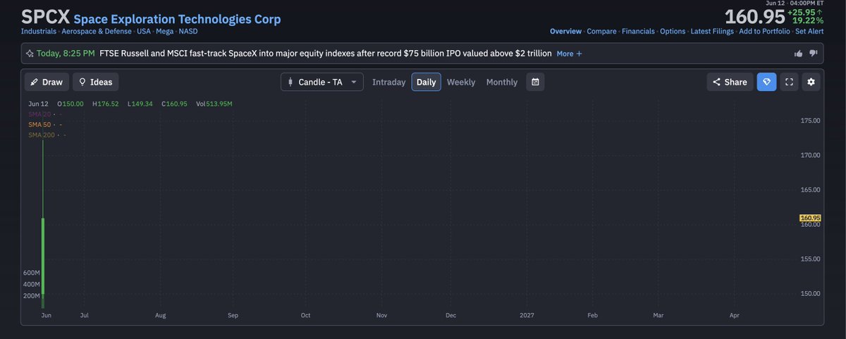Click the green Jun 12 candlestick
This screenshot has height=339, width=846.
coord(43,257)
